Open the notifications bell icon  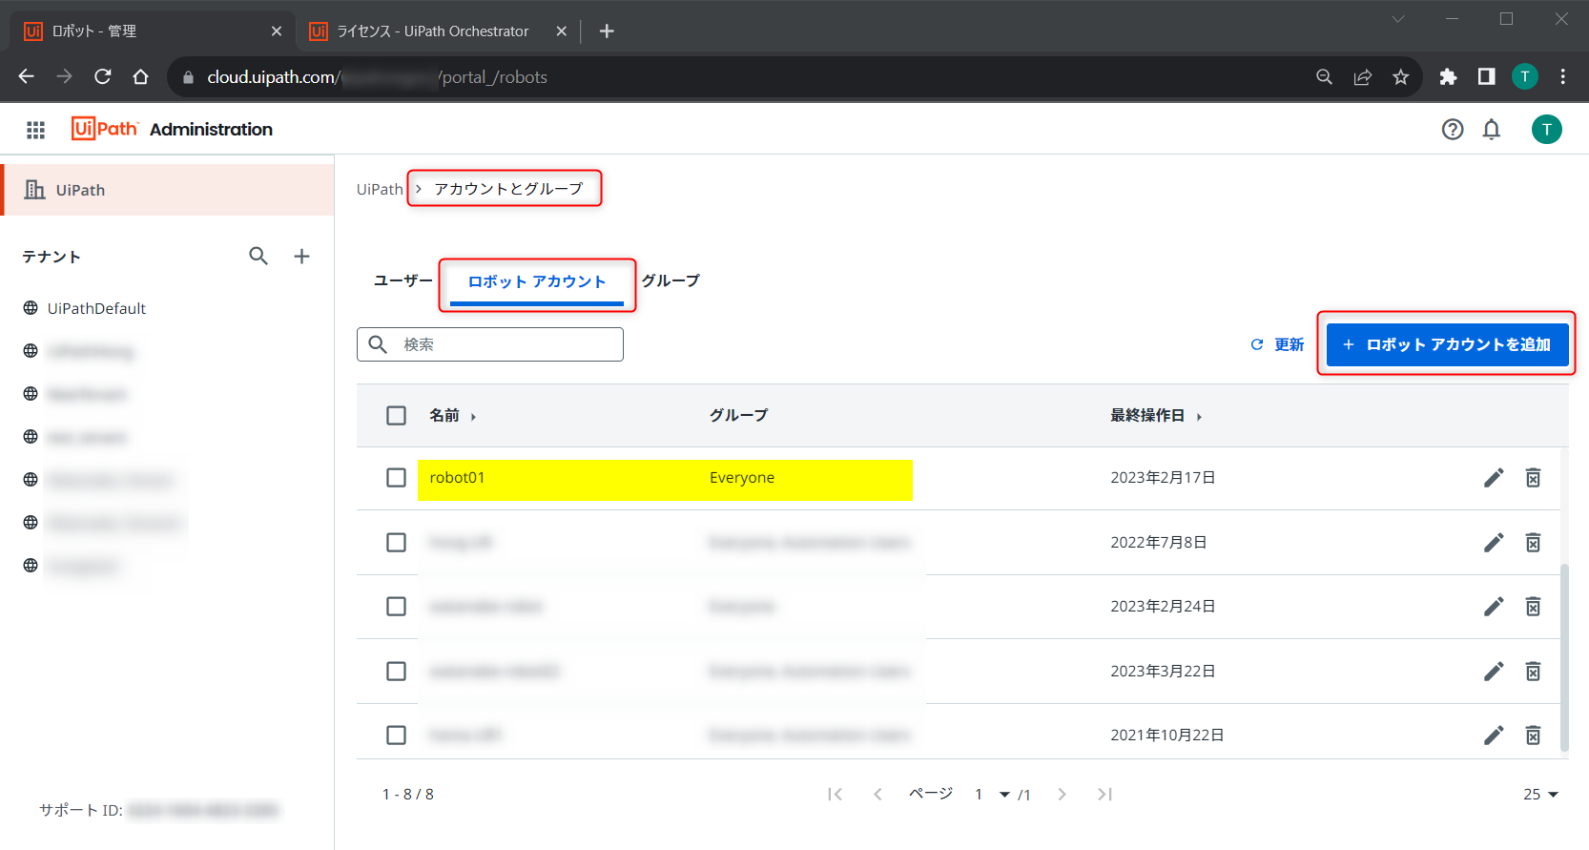[1492, 130]
